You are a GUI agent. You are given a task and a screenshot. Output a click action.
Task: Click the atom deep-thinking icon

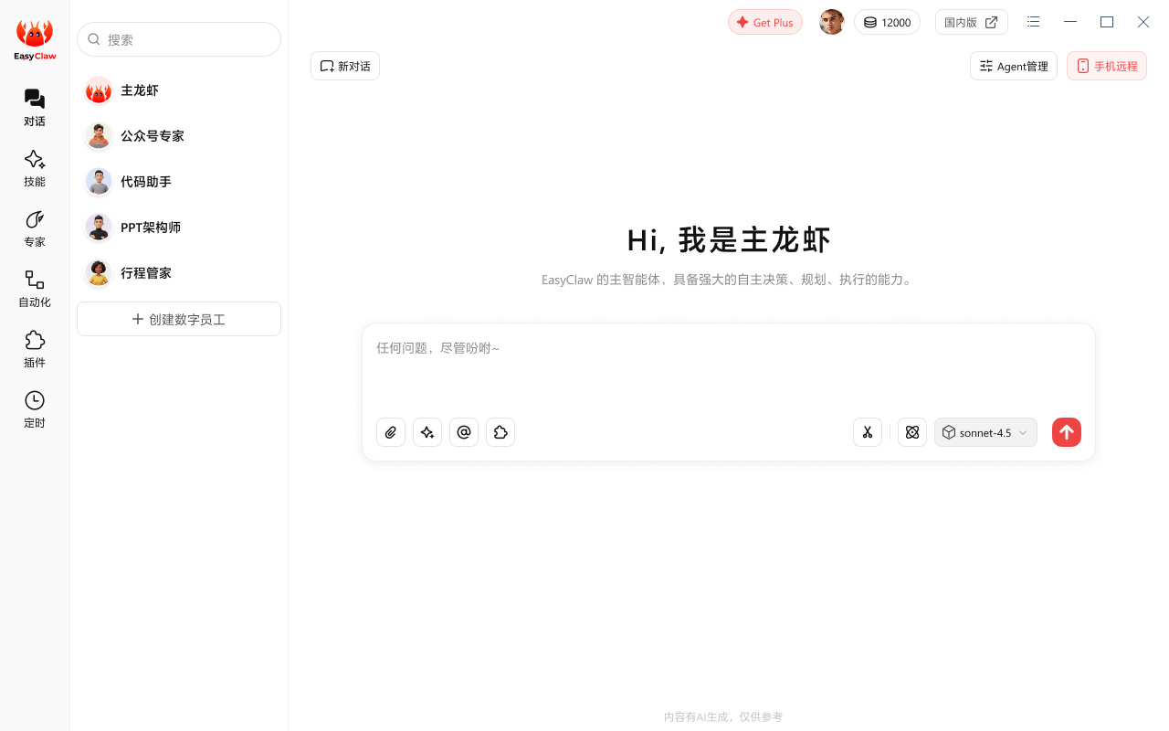pyautogui.click(x=912, y=432)
